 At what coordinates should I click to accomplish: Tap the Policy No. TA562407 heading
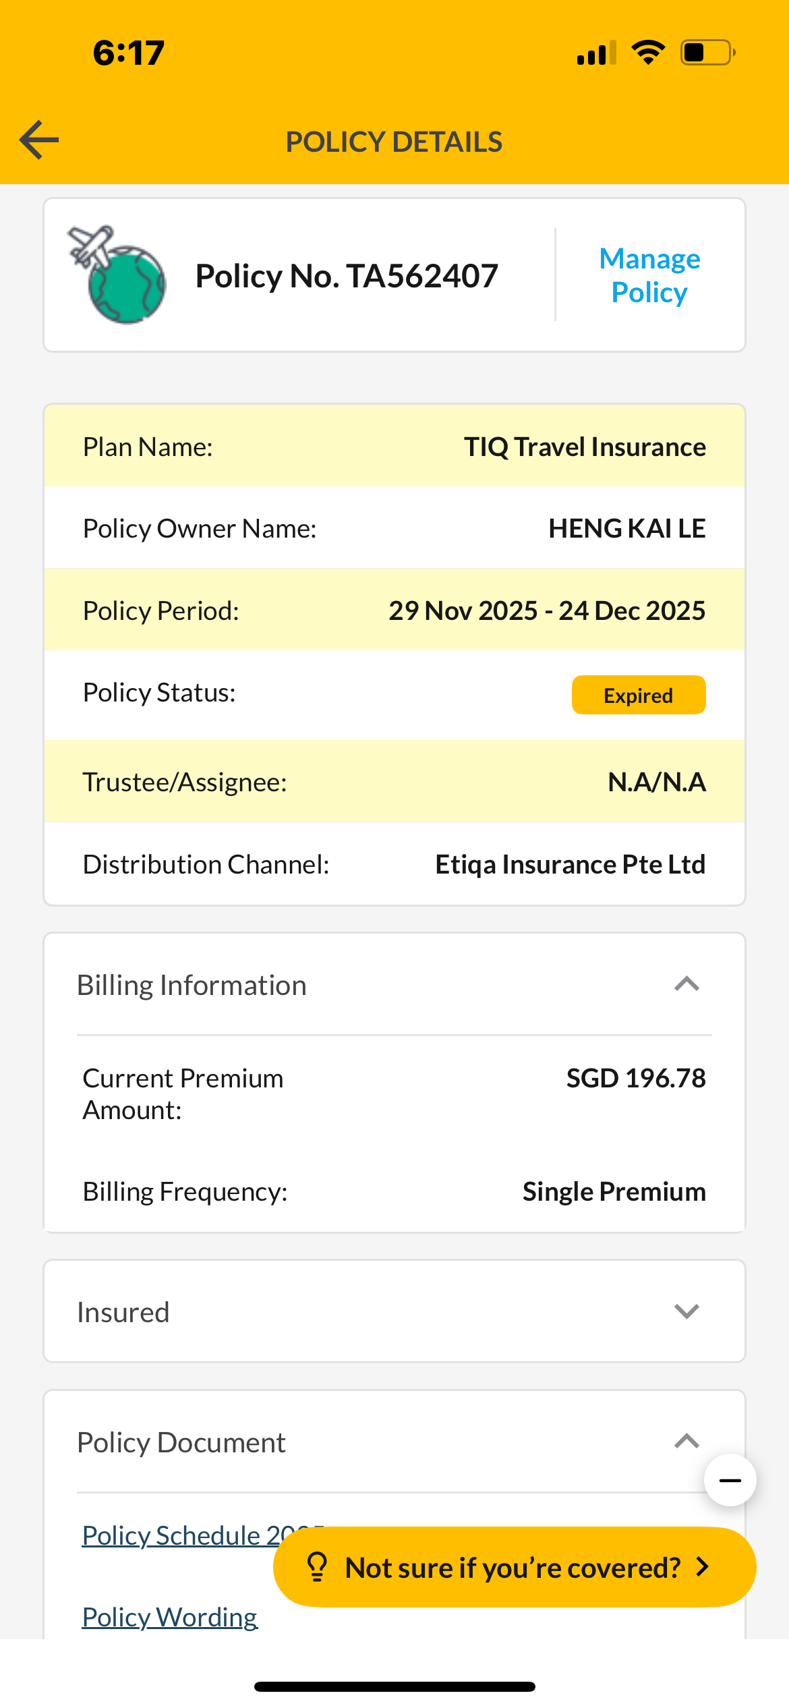click(347, 276)
